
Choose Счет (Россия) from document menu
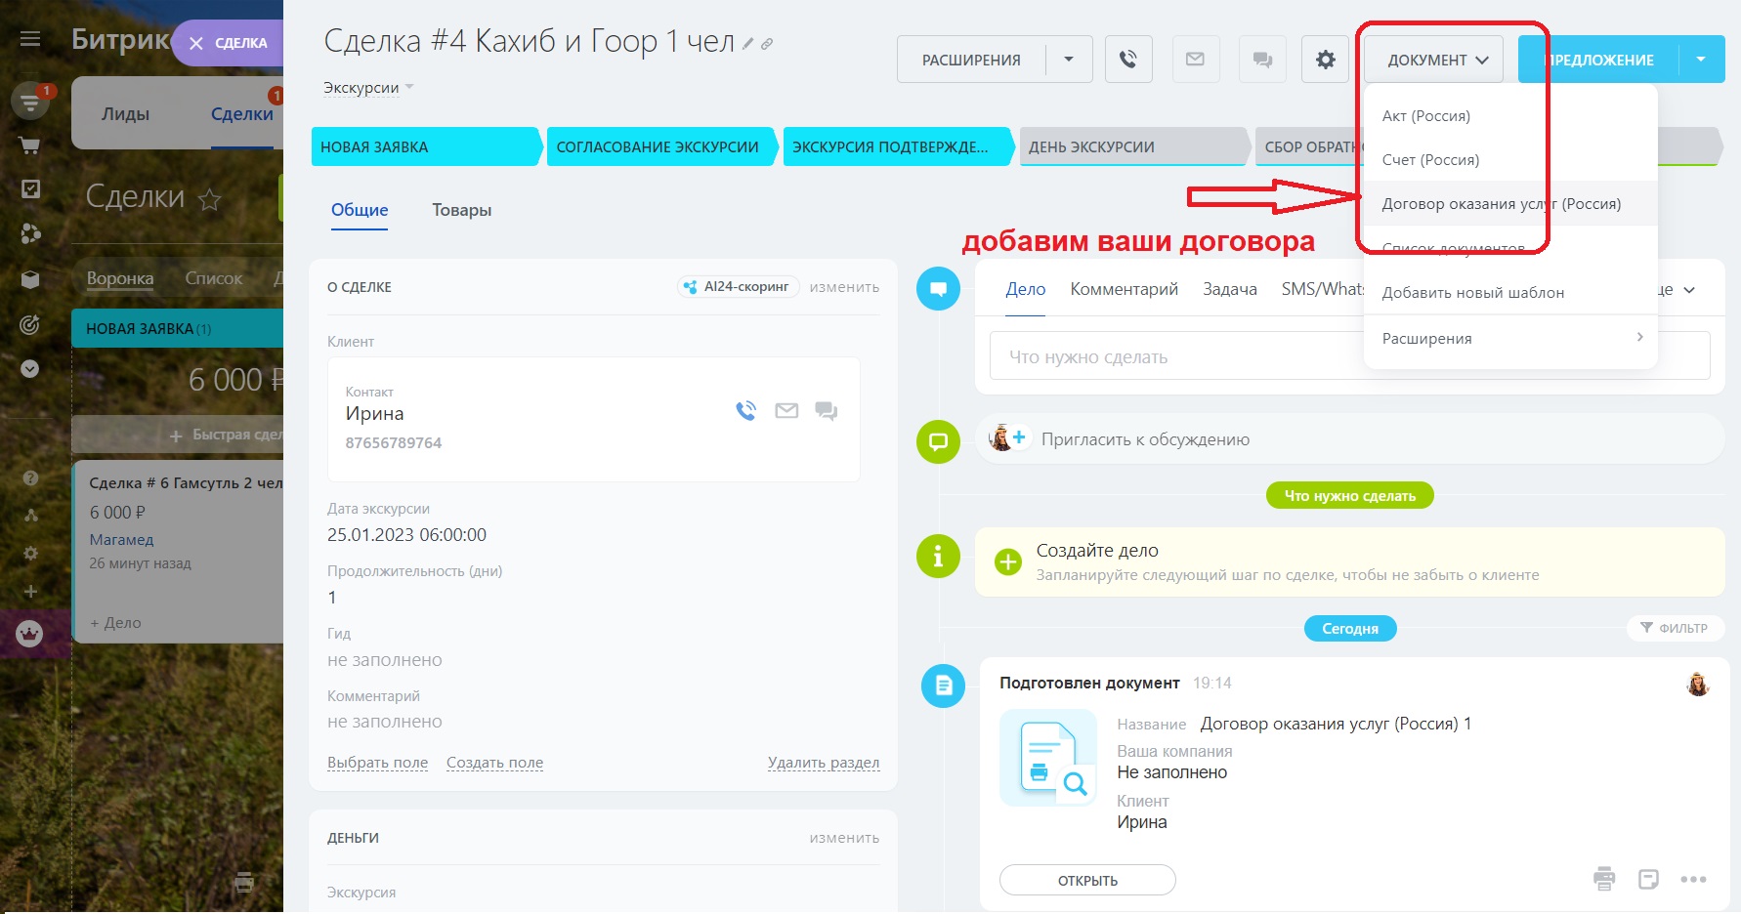[x=1430, y=160]
